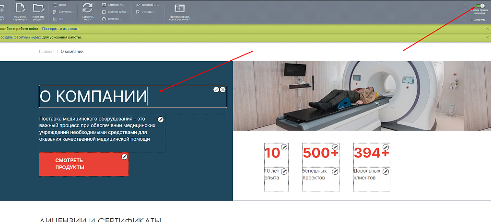Go to 'Главная' in the breadcrumb
This screenshot has height=222, width=491.
(x=47, y=51)
